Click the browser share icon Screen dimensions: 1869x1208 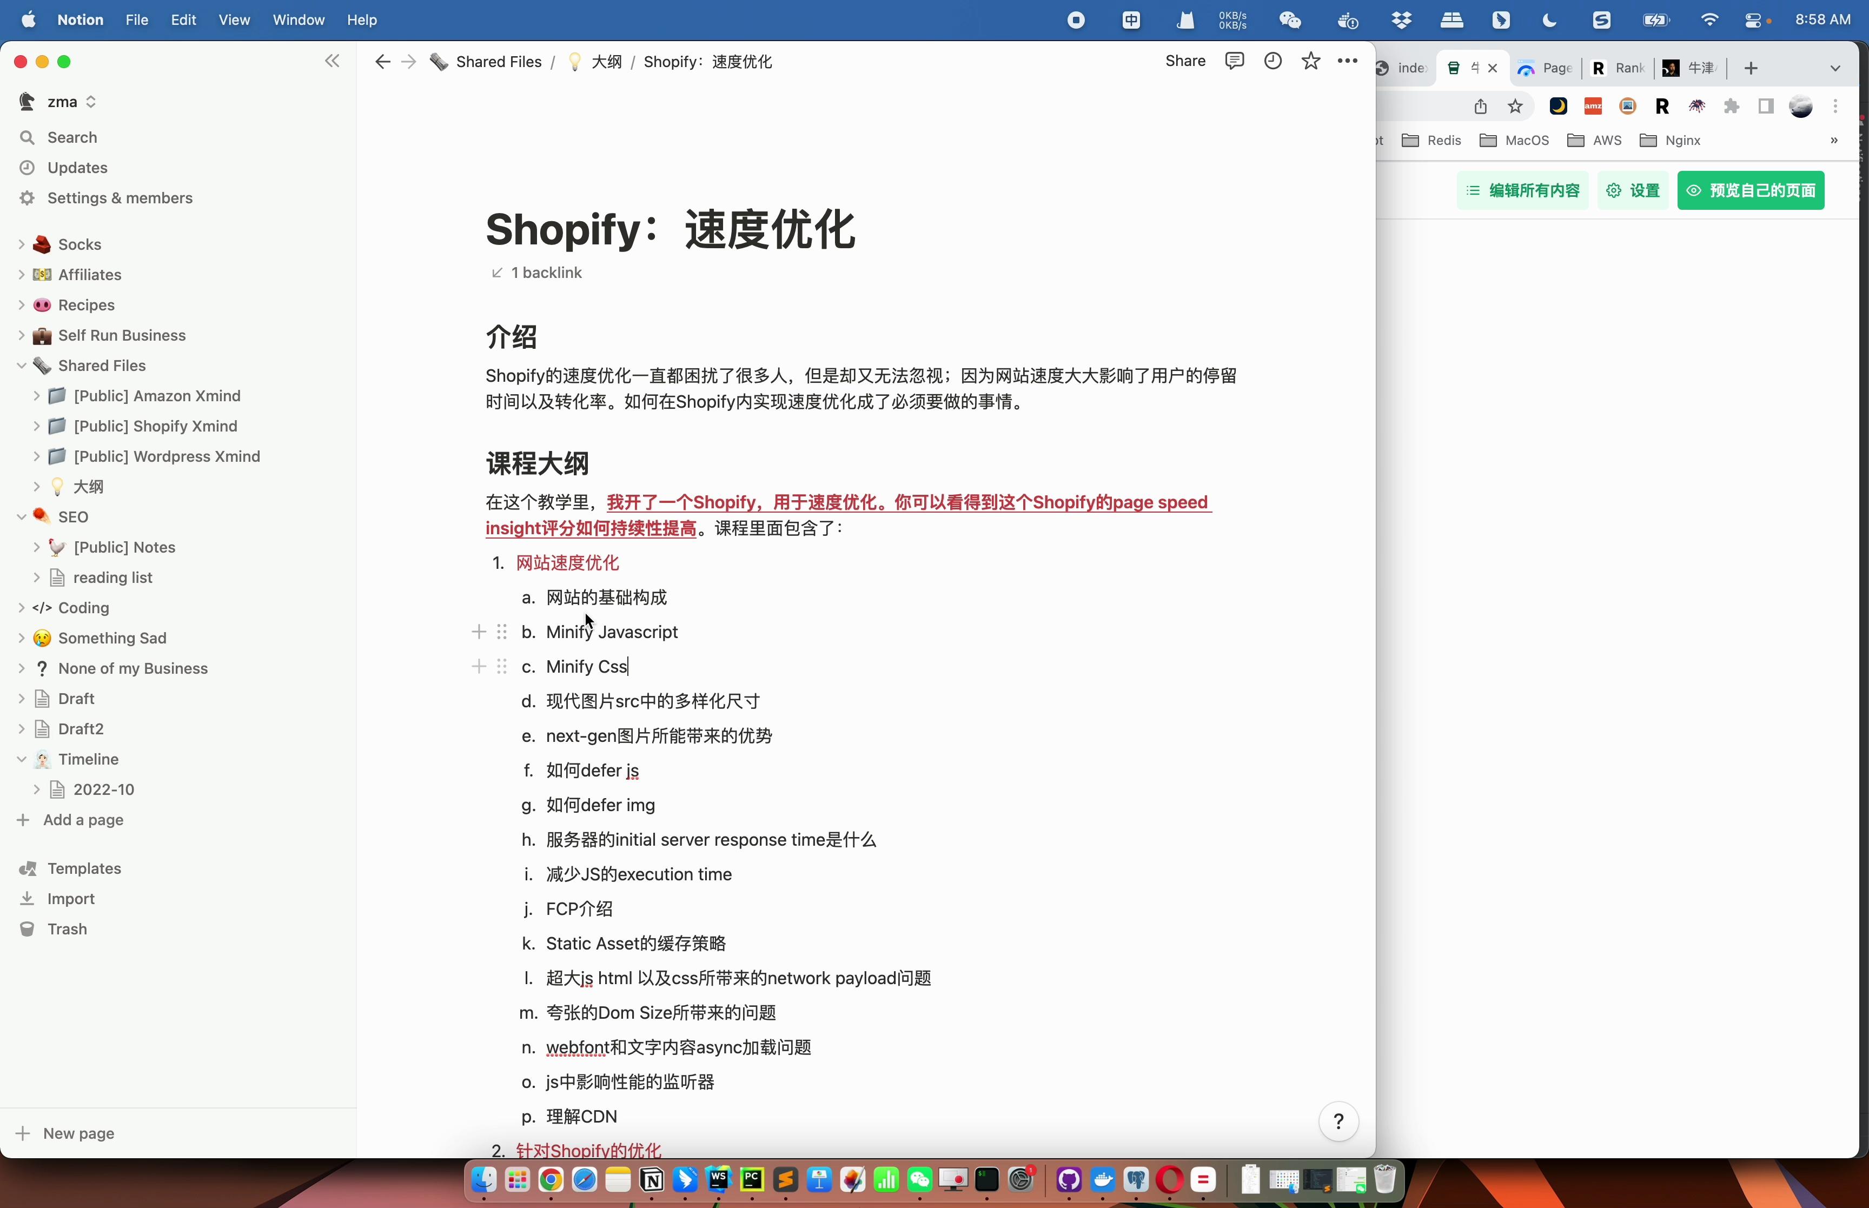click(1480, 106)
